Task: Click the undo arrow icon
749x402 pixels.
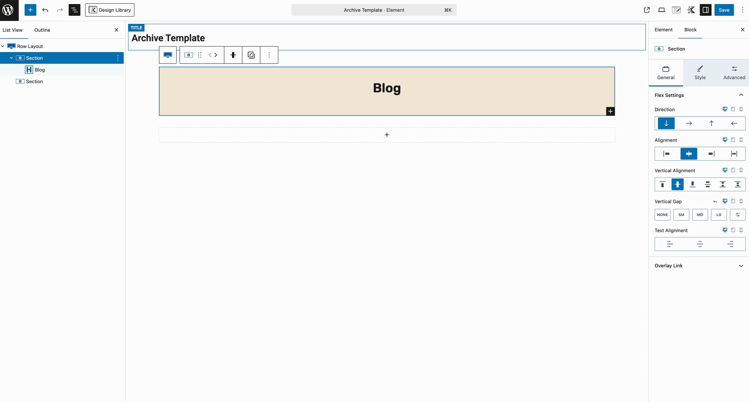Action: coord(45,10)
